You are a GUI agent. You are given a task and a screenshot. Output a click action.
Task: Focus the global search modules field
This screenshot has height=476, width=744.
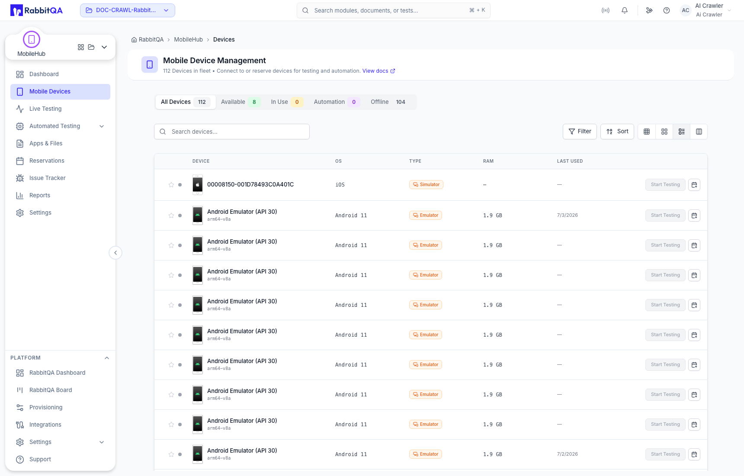pyautogui.click(x=394, y=10)
